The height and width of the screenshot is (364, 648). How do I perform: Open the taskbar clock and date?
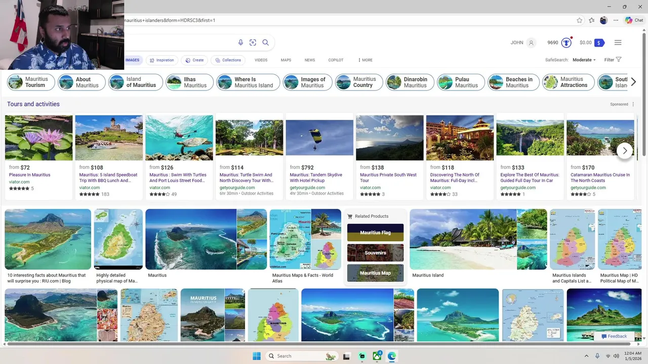click(x=633, y=356)
